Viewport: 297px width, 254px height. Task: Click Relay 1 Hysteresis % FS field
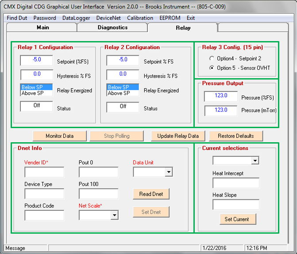(37, 75)
